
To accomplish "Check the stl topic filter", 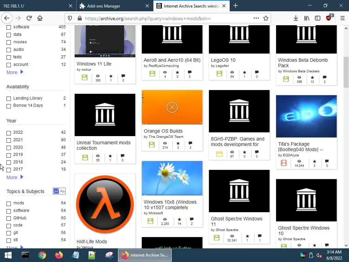I will point(9,241).
